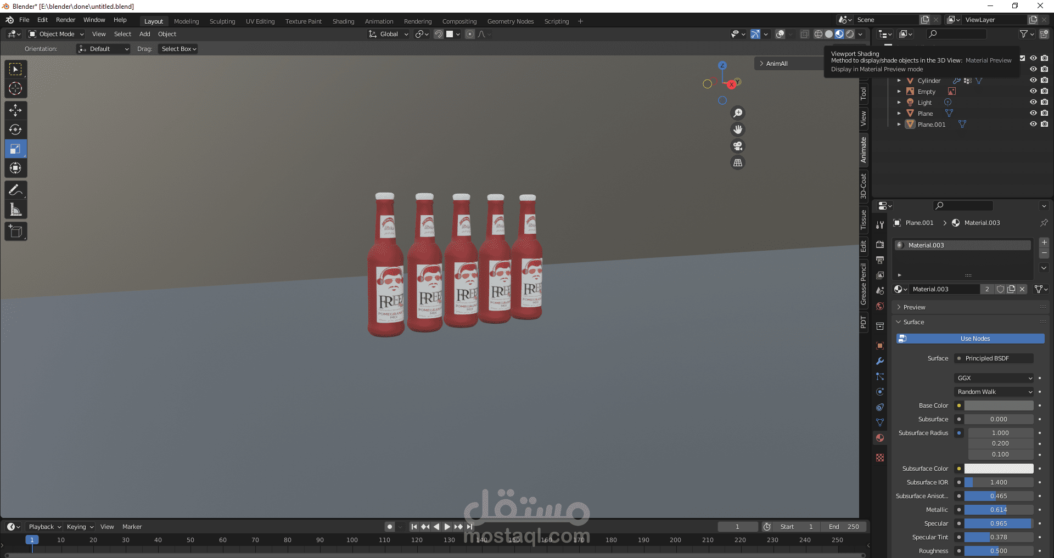Toggle proportional editing in the header

pos(470,34)
